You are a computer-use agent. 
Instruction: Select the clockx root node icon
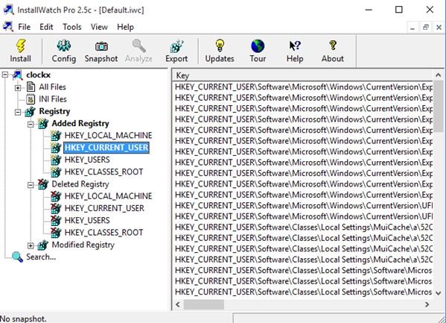click(x=18, y=75)
